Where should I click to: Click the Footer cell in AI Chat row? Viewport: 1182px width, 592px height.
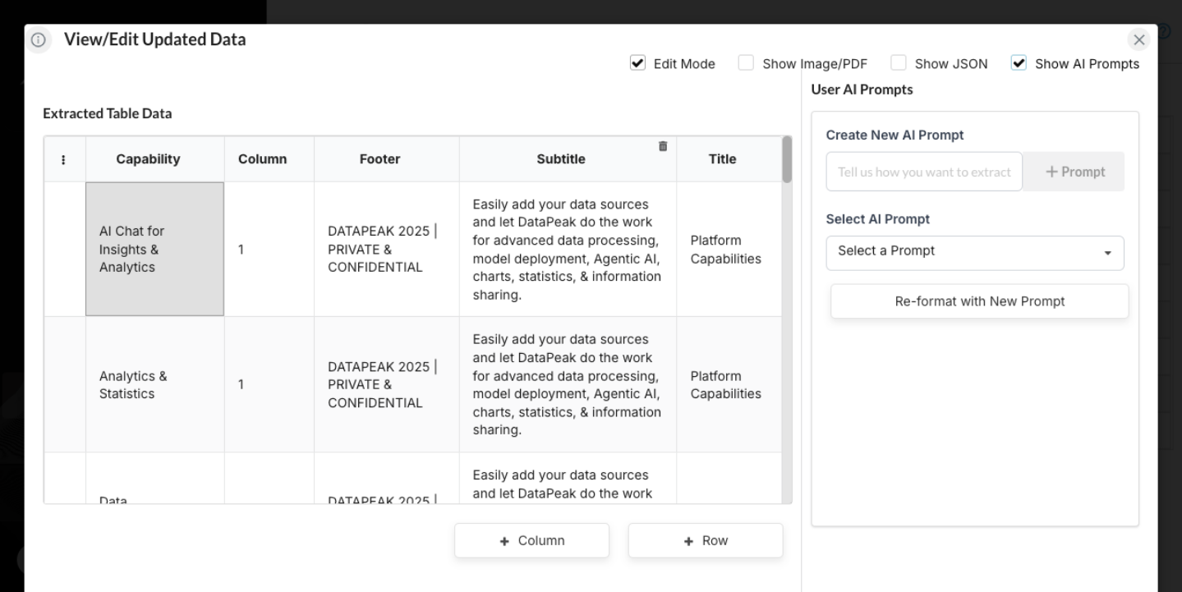(387, 250)
